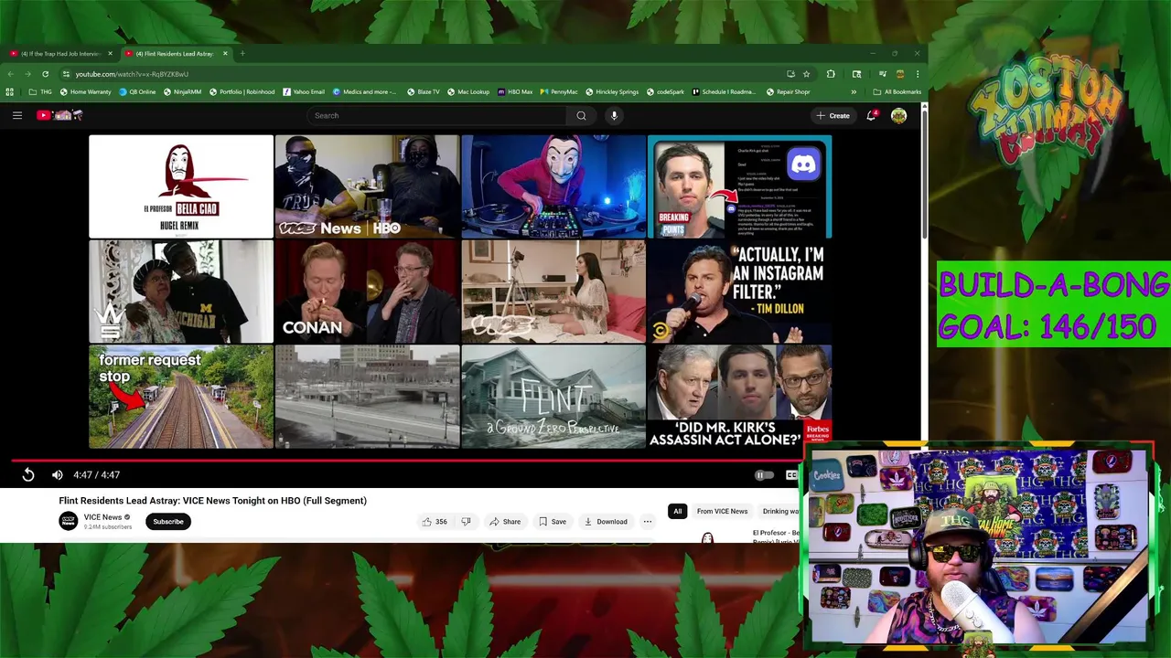
Task: Open the PennyMac bookmark
Action: point(559,91)
